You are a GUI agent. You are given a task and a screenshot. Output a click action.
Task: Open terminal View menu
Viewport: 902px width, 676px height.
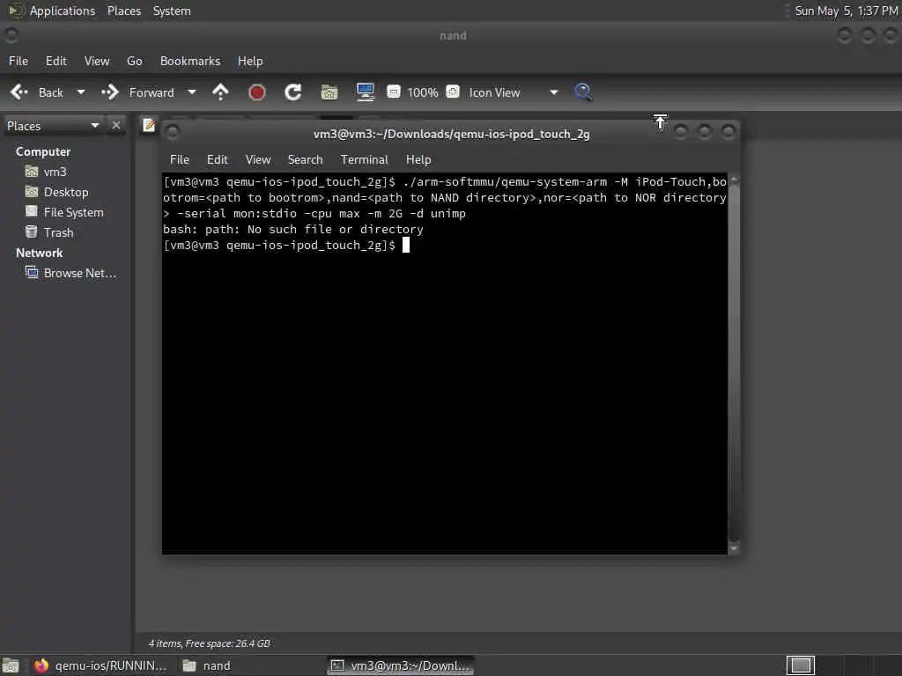258,160
